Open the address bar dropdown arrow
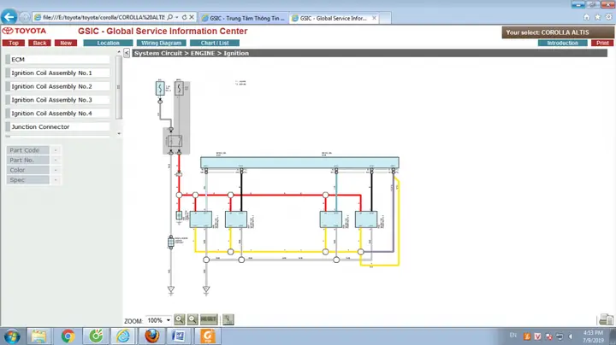Screen dimensions: 616x345 (x=177, y=17)
